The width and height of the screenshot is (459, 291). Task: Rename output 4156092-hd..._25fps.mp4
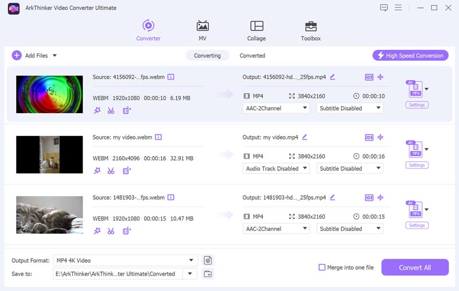point(332,77)
